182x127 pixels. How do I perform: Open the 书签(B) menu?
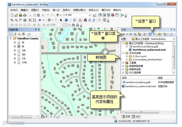tap(46, 10)
